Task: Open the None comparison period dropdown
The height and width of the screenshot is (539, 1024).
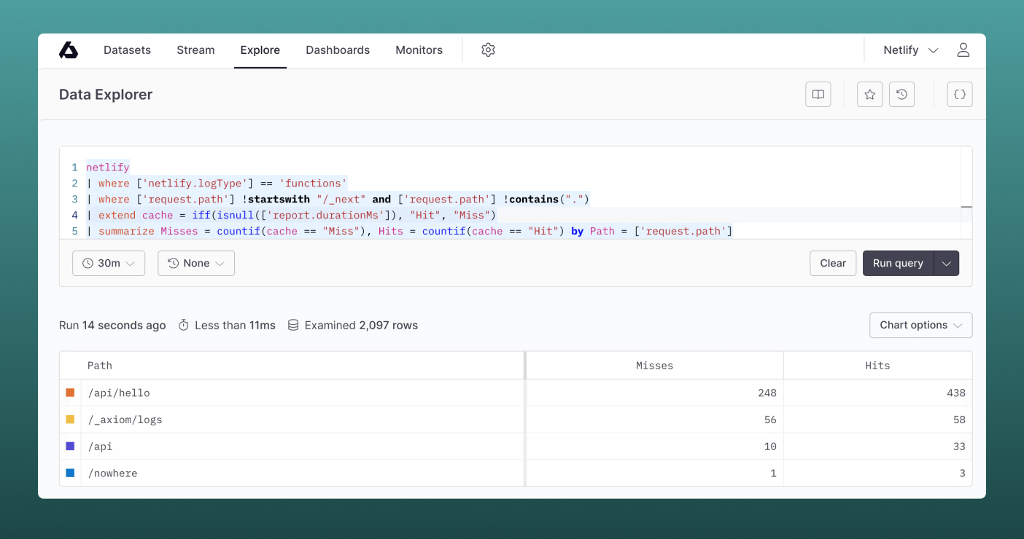Action: coord(196,264)
